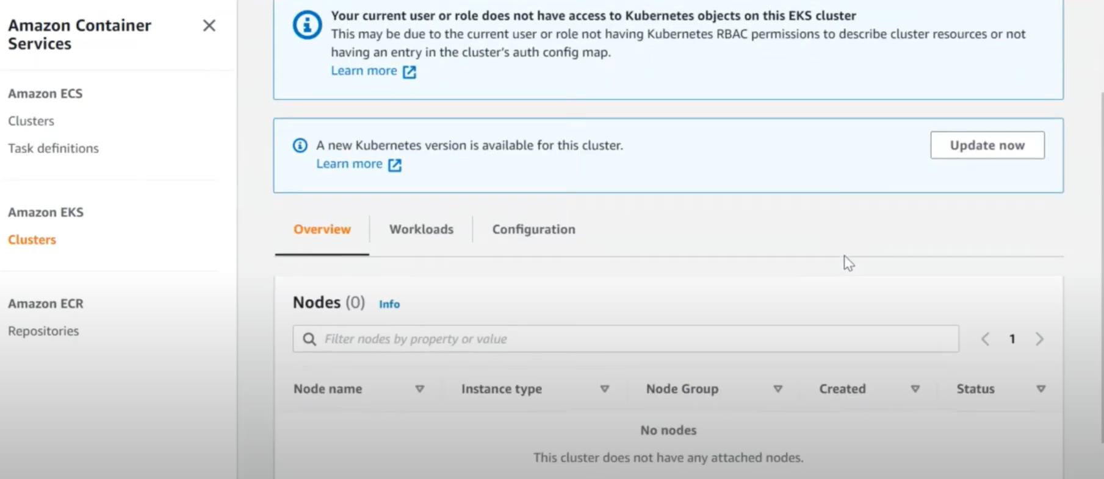
Task: Switch to the Overview tab
Action: [322, 229]
